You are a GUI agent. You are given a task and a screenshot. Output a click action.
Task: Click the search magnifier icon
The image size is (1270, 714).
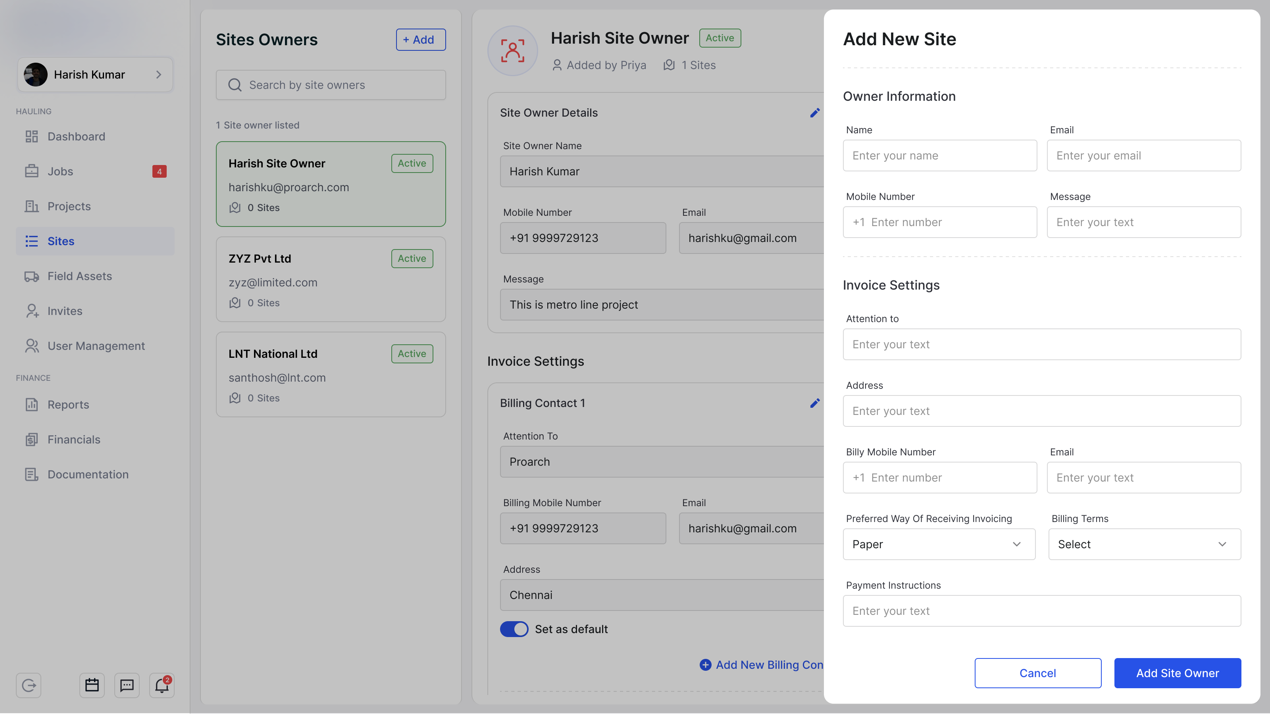[x=235, y=85]
